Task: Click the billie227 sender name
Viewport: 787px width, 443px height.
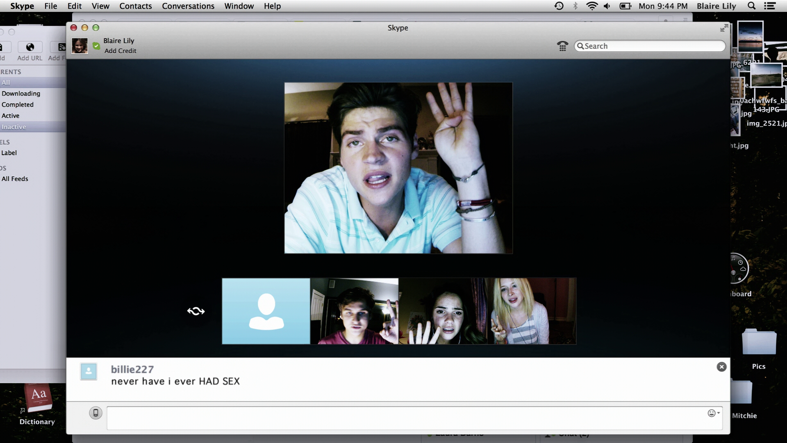Action: tap(132, 369)
